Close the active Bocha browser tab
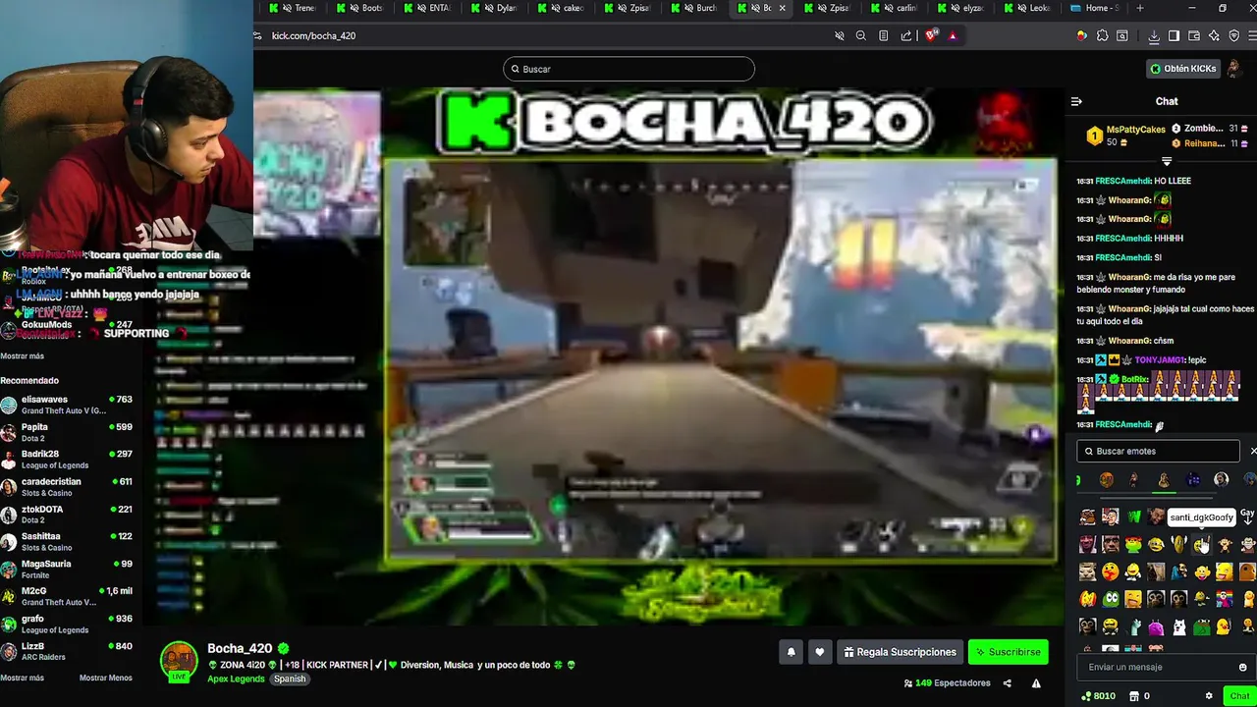This screenshot has width=1257, height=707. tap(782, 8)
